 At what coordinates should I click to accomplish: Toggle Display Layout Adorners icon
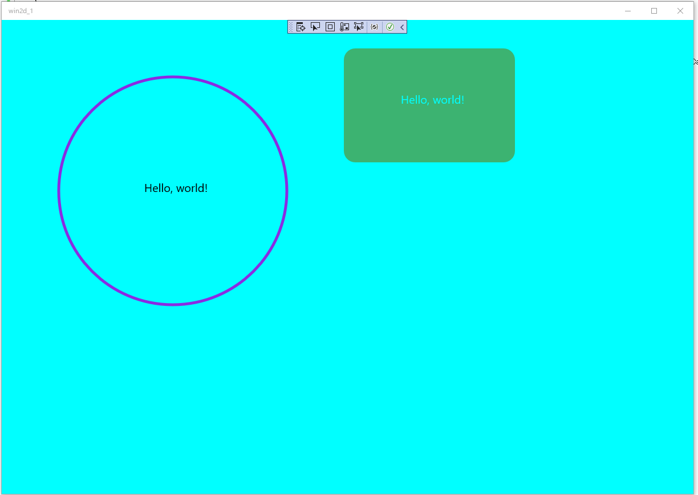click(x=330, y=27)
